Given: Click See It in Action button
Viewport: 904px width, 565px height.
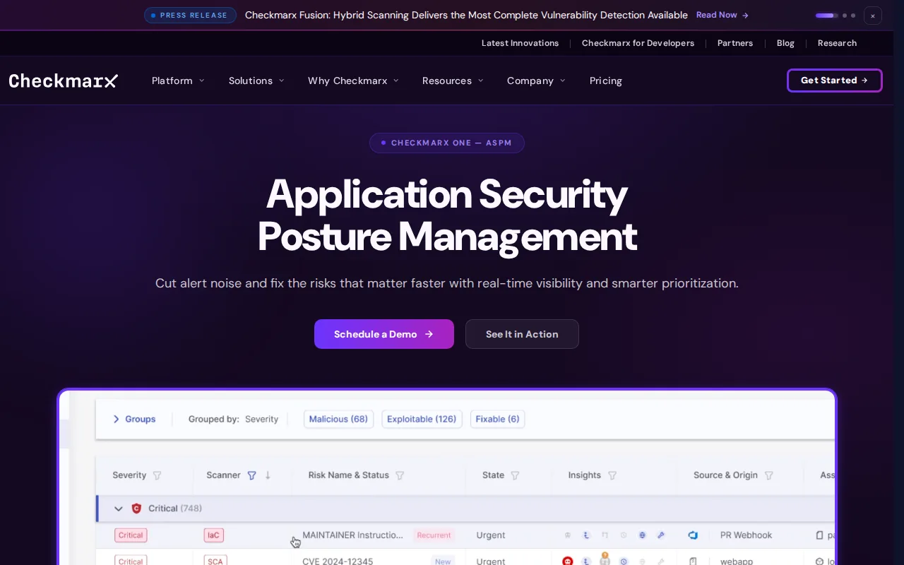Looking at the screenshot, I should (x=522, y=334).
